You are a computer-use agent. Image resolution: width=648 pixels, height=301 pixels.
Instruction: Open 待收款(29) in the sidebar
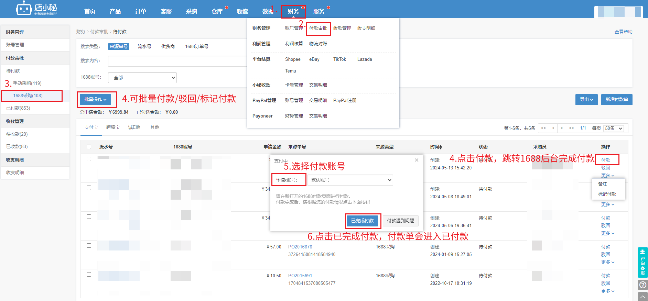point(17,134)
